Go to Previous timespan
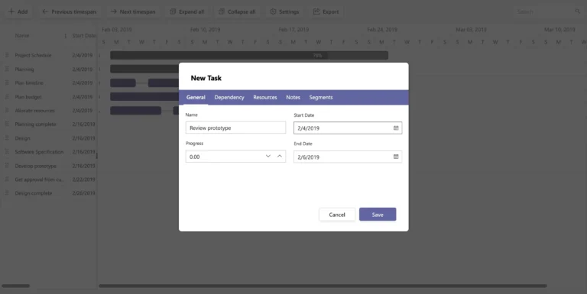Image resolution: width=587 pixels, height=294 pixels. pyautogui.click(x=70, y=11)
